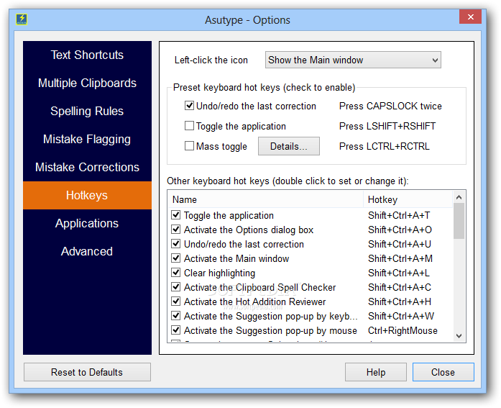Click the Close button
The height and width of the screenshot is (408, 501).
(443, 372)
